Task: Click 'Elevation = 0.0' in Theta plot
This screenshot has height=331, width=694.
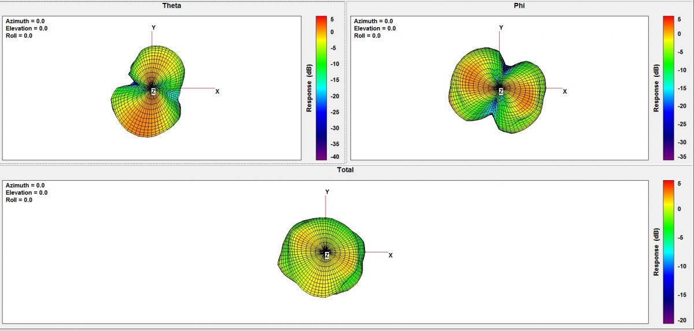Action: pyautogui.click(x=27, y=28)
